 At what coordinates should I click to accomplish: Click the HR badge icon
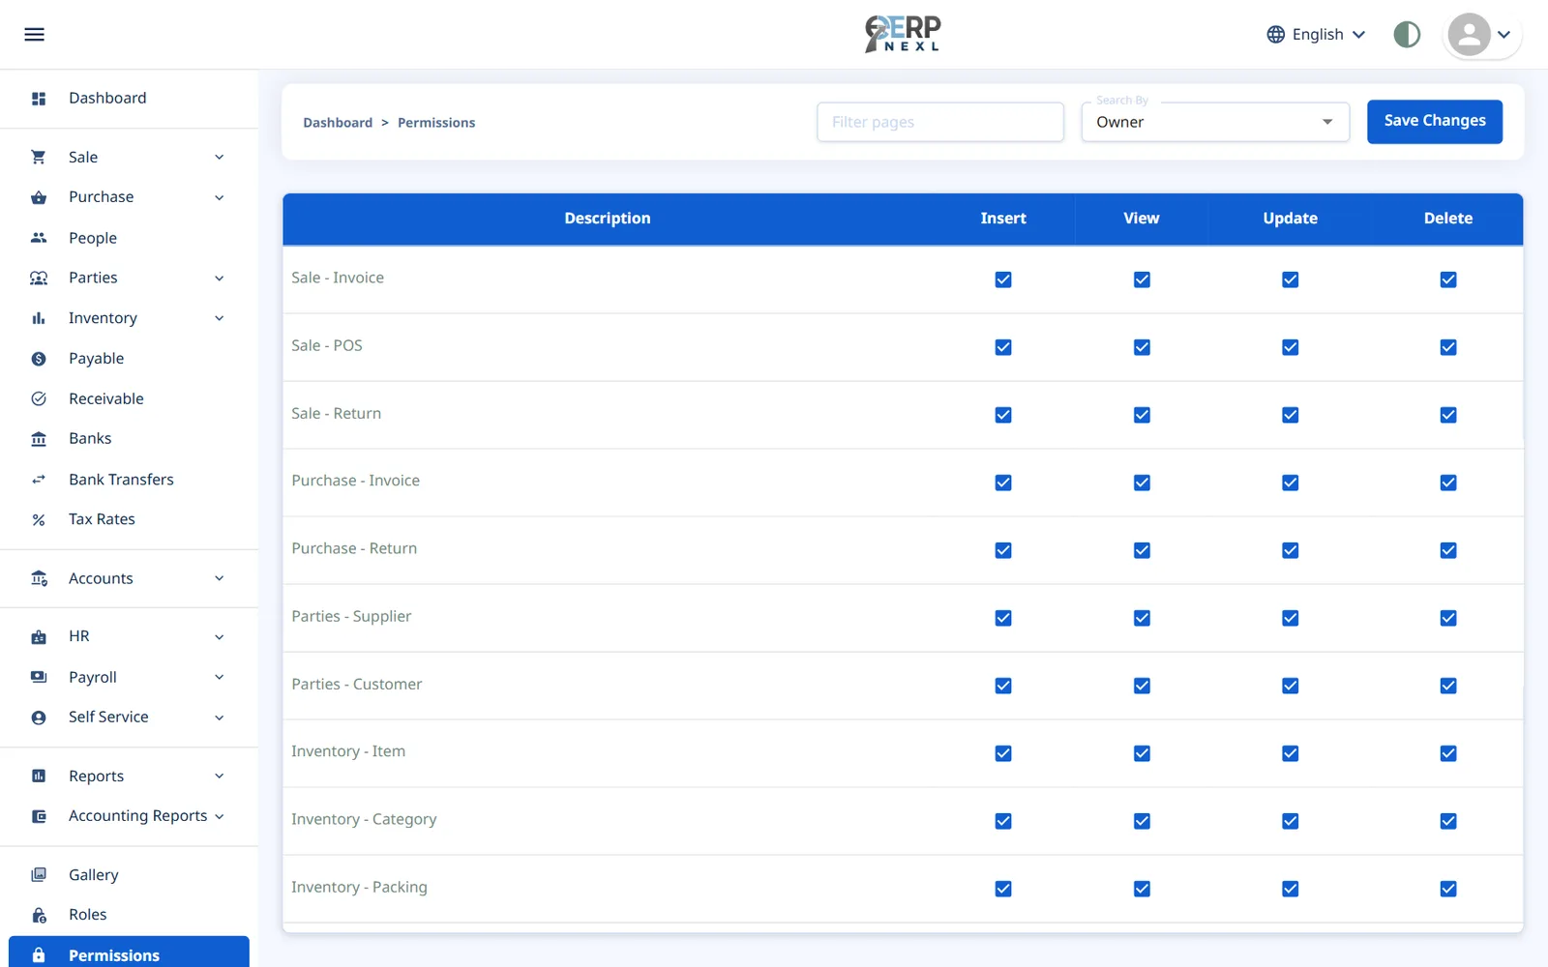click(x=39, y=637)
